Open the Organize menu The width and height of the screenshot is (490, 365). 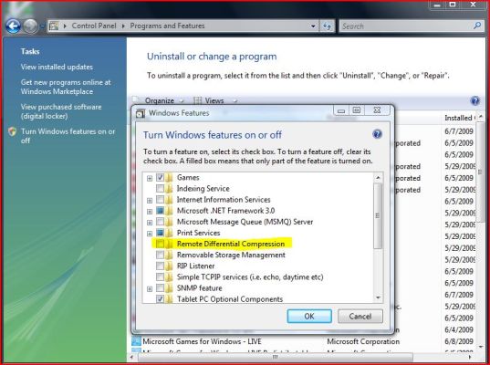(x=163, y=100)
